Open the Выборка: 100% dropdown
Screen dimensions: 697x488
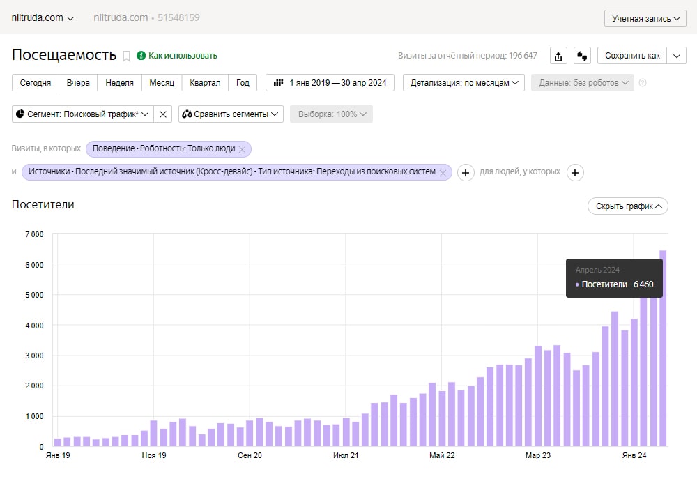pyautogui.click(x=331, y=114)
